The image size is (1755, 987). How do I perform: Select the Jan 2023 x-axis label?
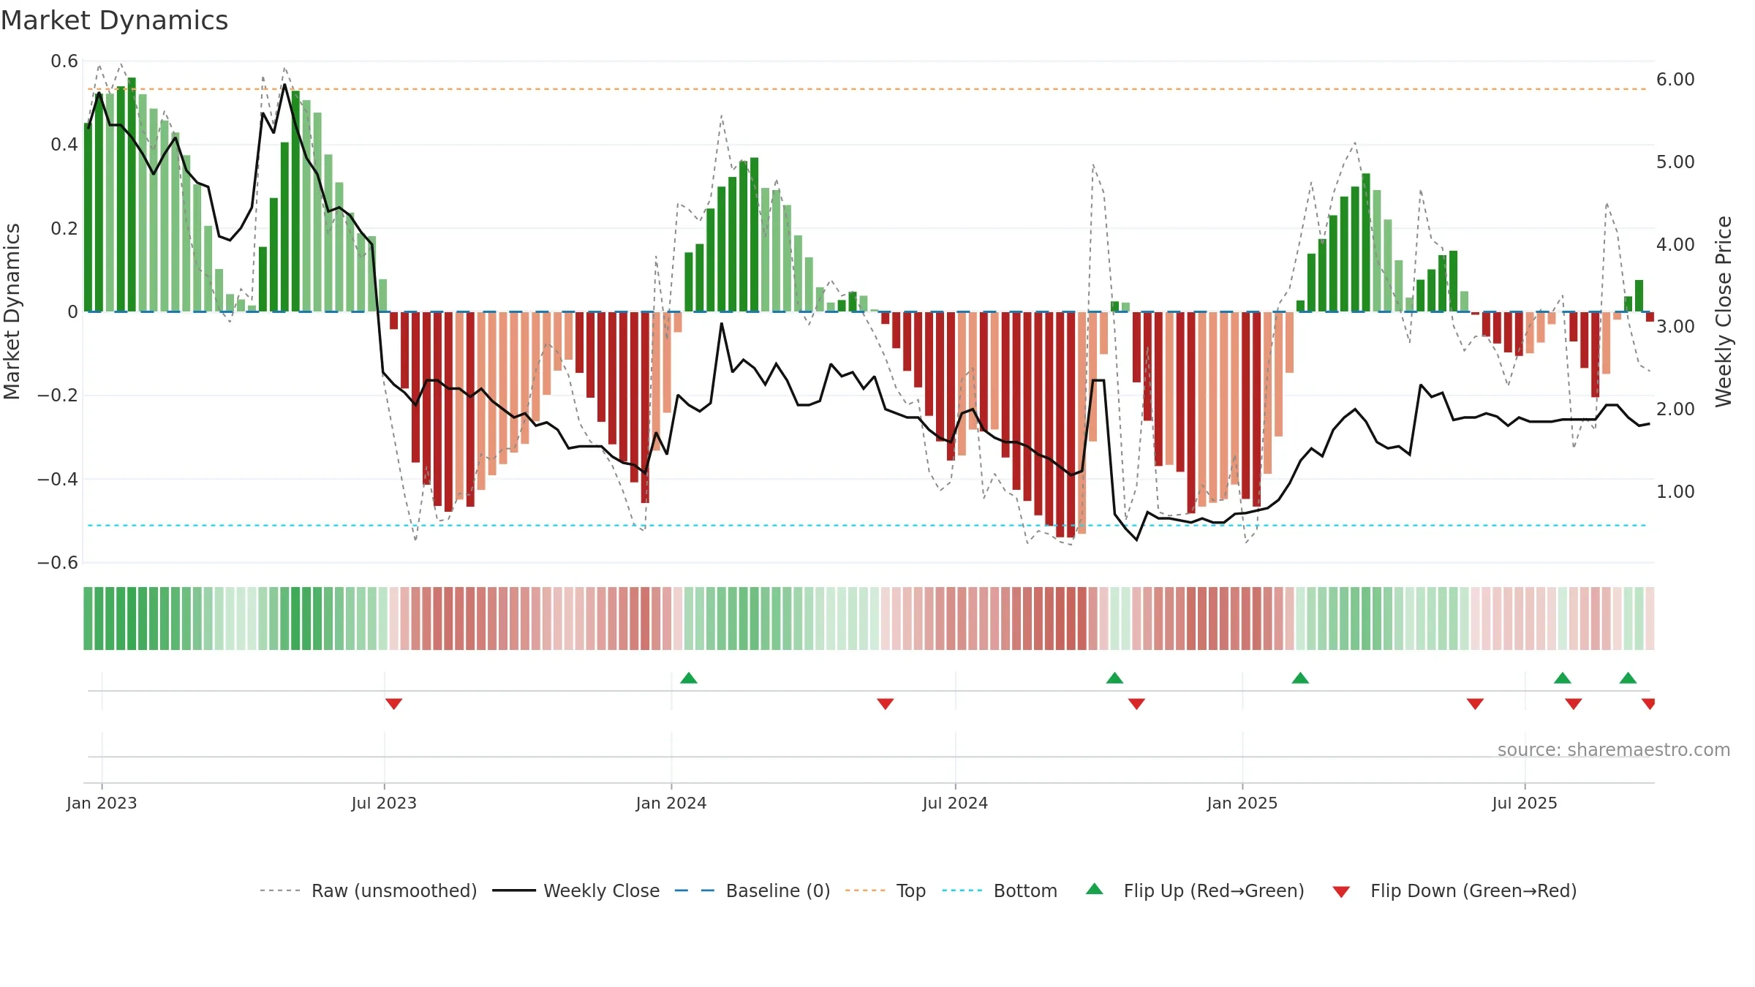tap(102, 803)
